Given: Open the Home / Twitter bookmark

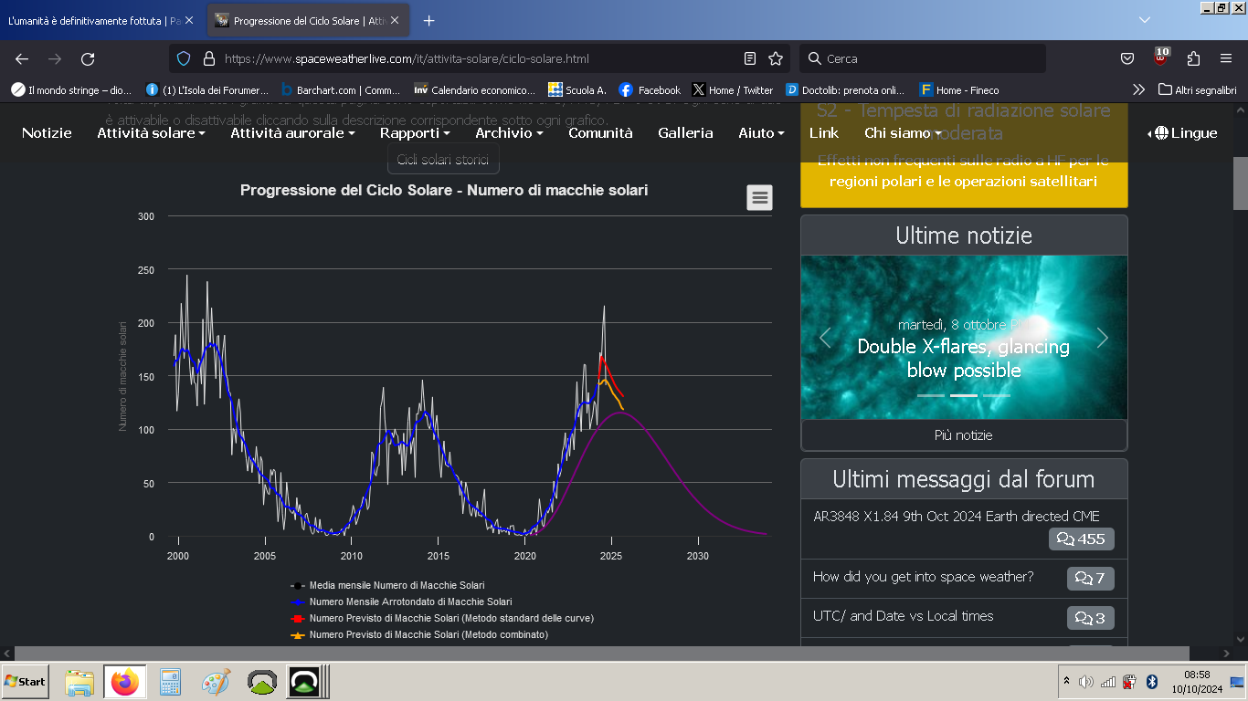Looking at the screenshot, I should (x=733, y=90).
